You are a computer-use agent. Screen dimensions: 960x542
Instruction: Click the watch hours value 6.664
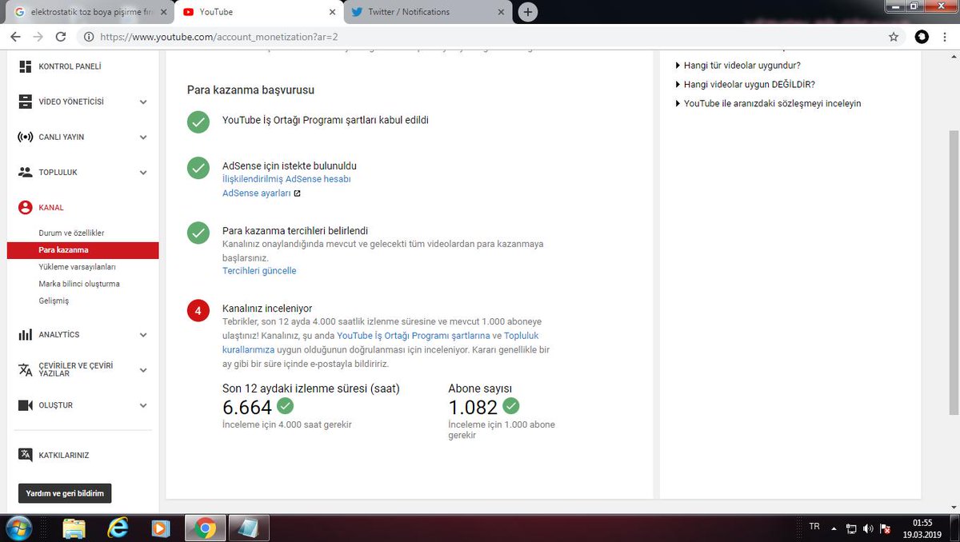(247, 407)
